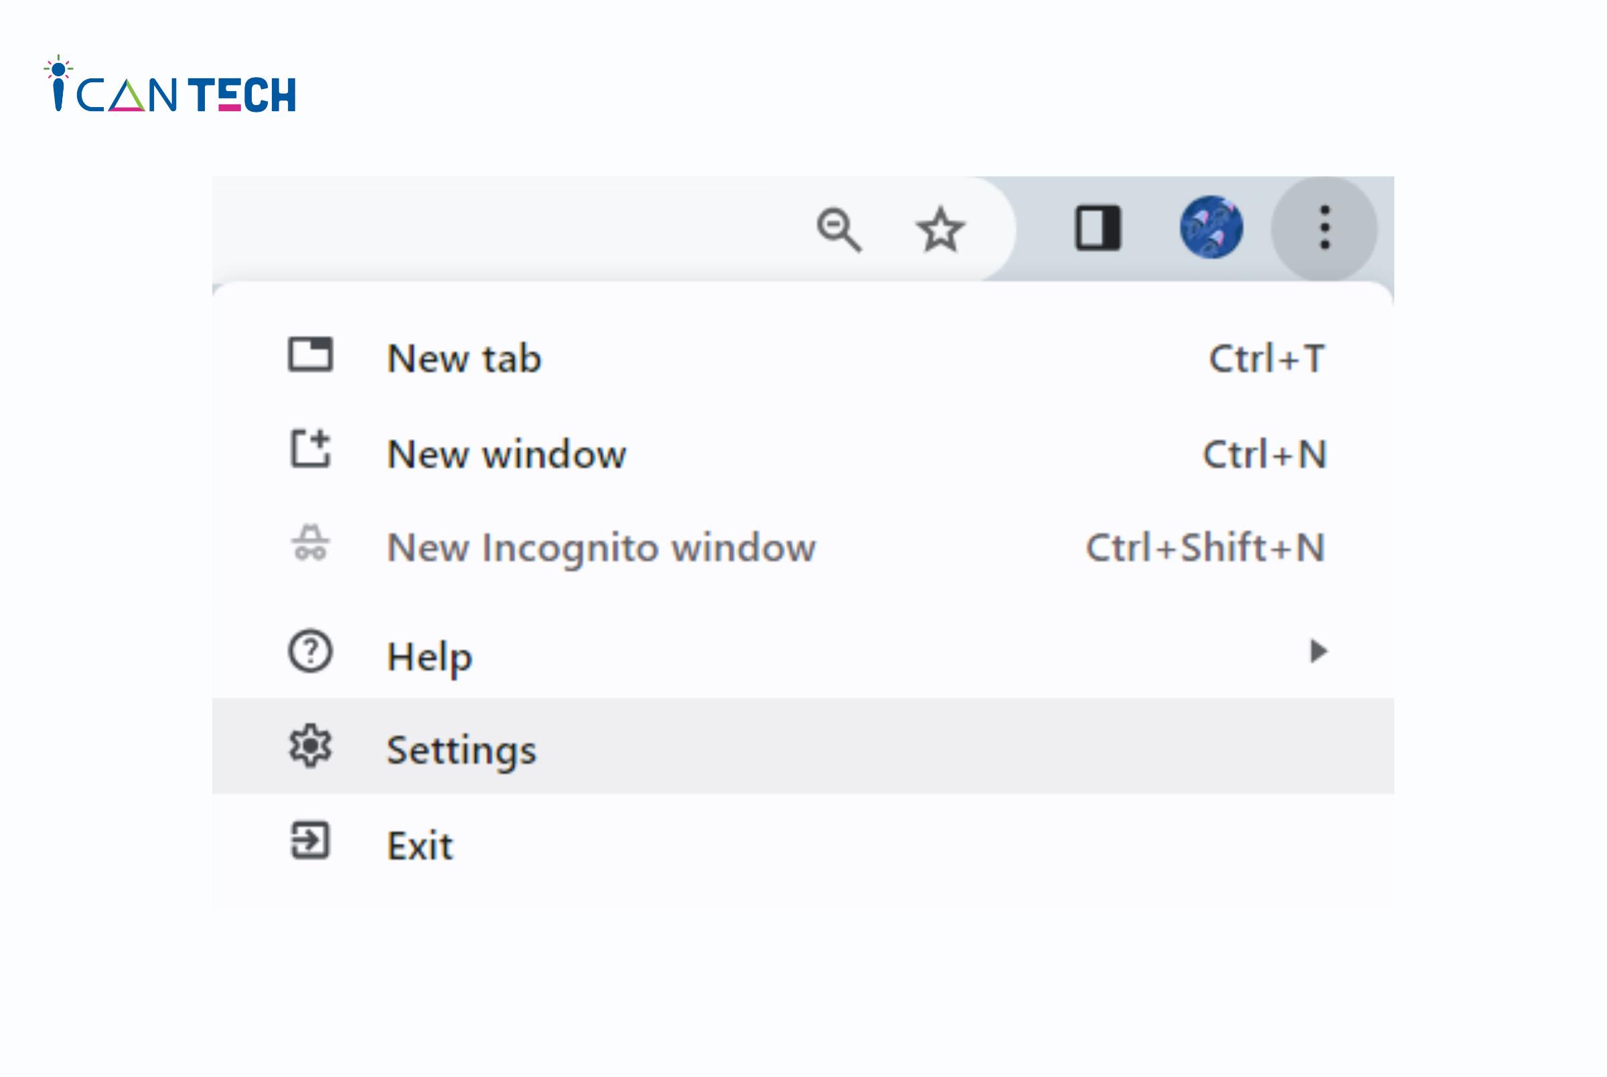Click the Ctrl+Shift+N shortcut label
Image resolution: width=1607 pixels, height=1077 pixels.
click(x=1205, y=548)
